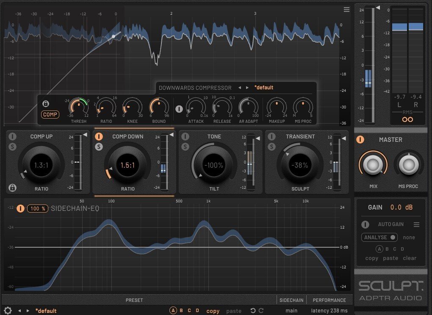Image resolution: width=432 pixels, height=315 pixels.
Task: Solo the COMP UP module
Action: [x=12, y=147]
